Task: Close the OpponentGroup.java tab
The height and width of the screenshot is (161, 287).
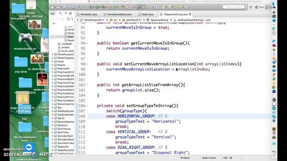Action: (190, 14)
